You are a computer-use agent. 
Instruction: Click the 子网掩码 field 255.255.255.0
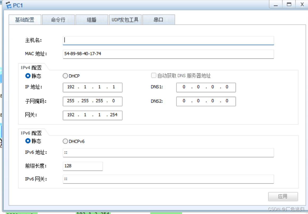click(x=93, y=101)
